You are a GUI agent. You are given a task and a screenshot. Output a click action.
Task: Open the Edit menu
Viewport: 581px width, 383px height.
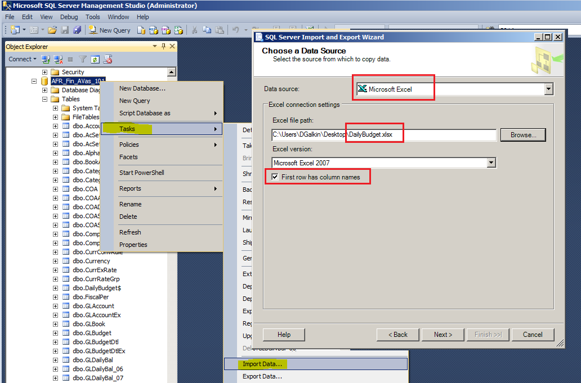(x=27, y=17)
